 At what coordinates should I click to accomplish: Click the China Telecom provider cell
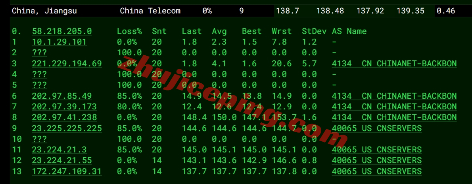click(x=150, y=11)
